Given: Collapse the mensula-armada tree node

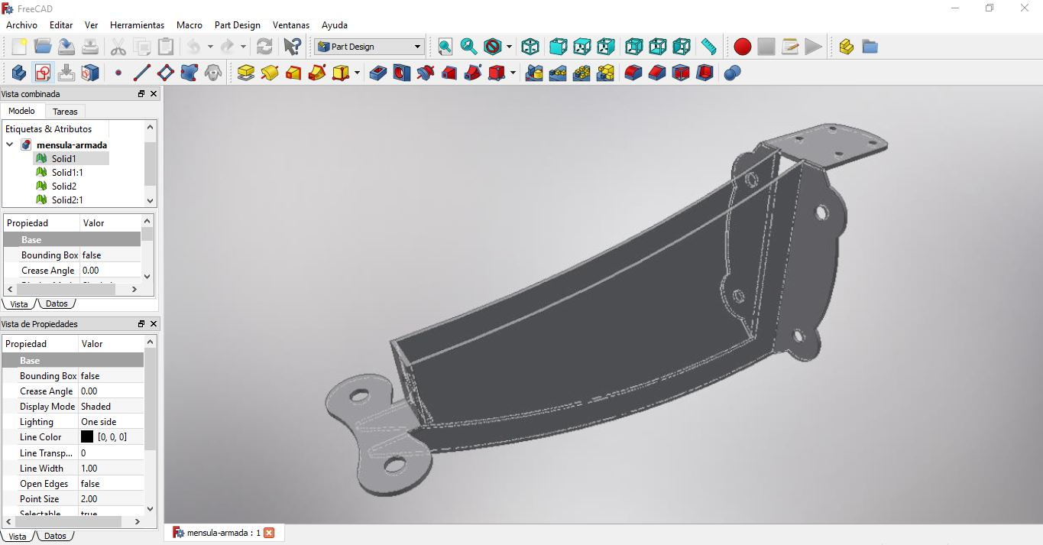Looking at the screenshot, I should 10,144.
